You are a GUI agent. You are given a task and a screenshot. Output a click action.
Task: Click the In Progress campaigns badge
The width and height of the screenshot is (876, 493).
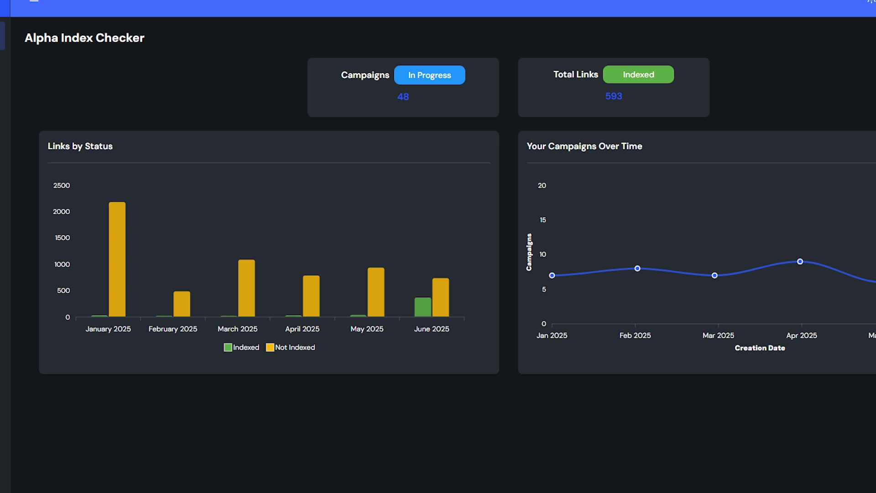[429, 75]
